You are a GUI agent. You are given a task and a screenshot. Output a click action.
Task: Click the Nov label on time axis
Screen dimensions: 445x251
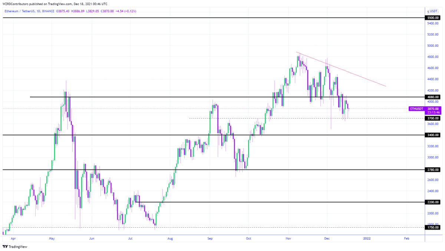(288, 239)
